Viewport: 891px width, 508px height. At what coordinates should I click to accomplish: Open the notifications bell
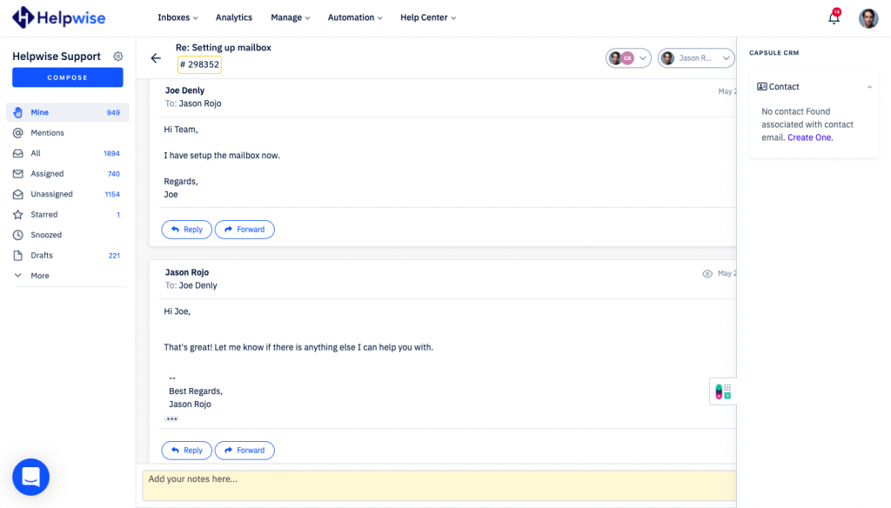pyautogui.click(x=834, y=18)
